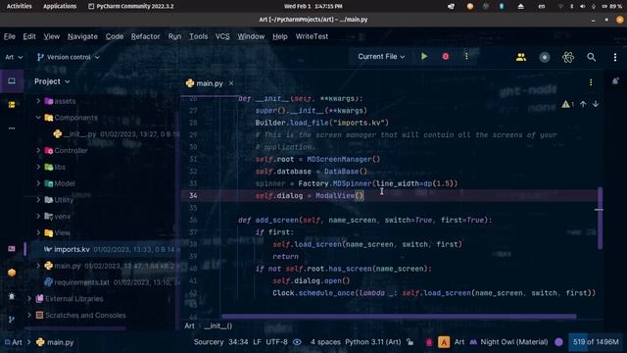Image resolution: width=627 pixels, height=353 pixels.
Task: Open the pink tool window icon on left stripe
Action: pyautogui.click(x=12, y=249)
